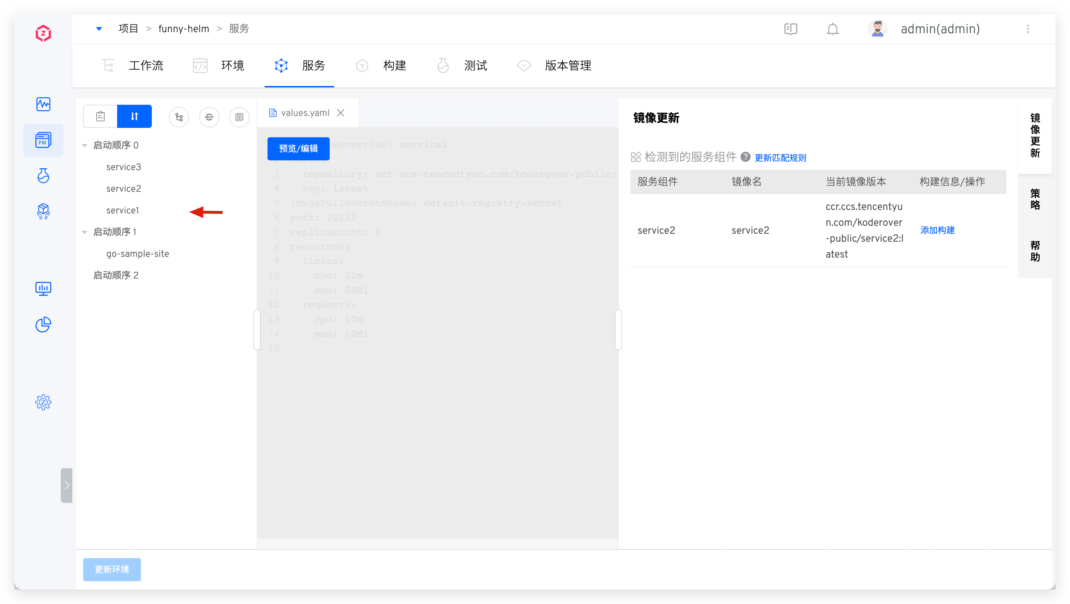Image resolution: width=1070 pixels, height=604 pixels.
Task: Select the git repository sync icon
Action: point(179,117)
